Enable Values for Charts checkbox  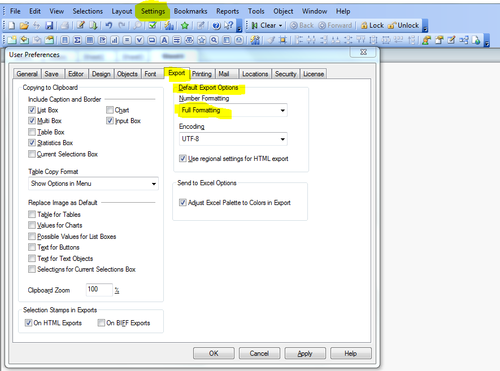tap(32, 225)
